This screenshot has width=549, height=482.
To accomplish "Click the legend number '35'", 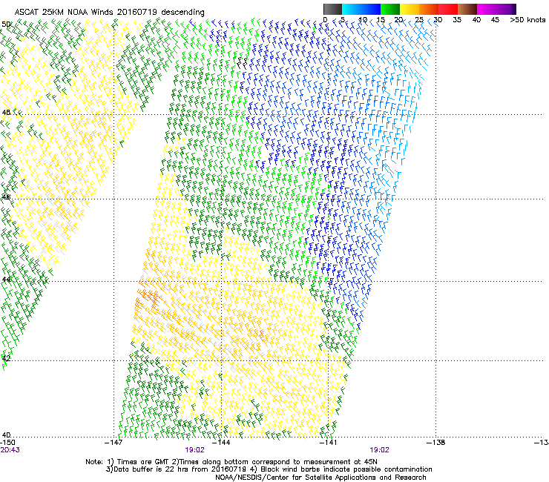I will pos(457,20).
